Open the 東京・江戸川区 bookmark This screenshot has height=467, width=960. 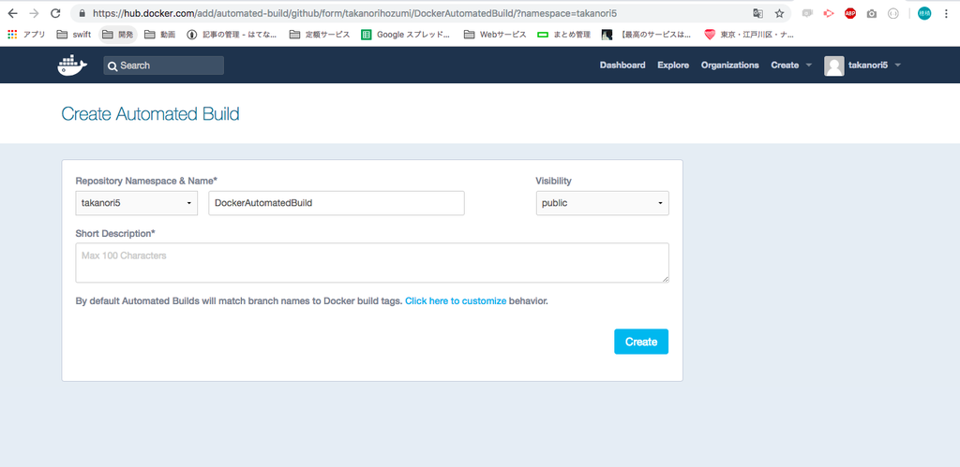point(749,35)
